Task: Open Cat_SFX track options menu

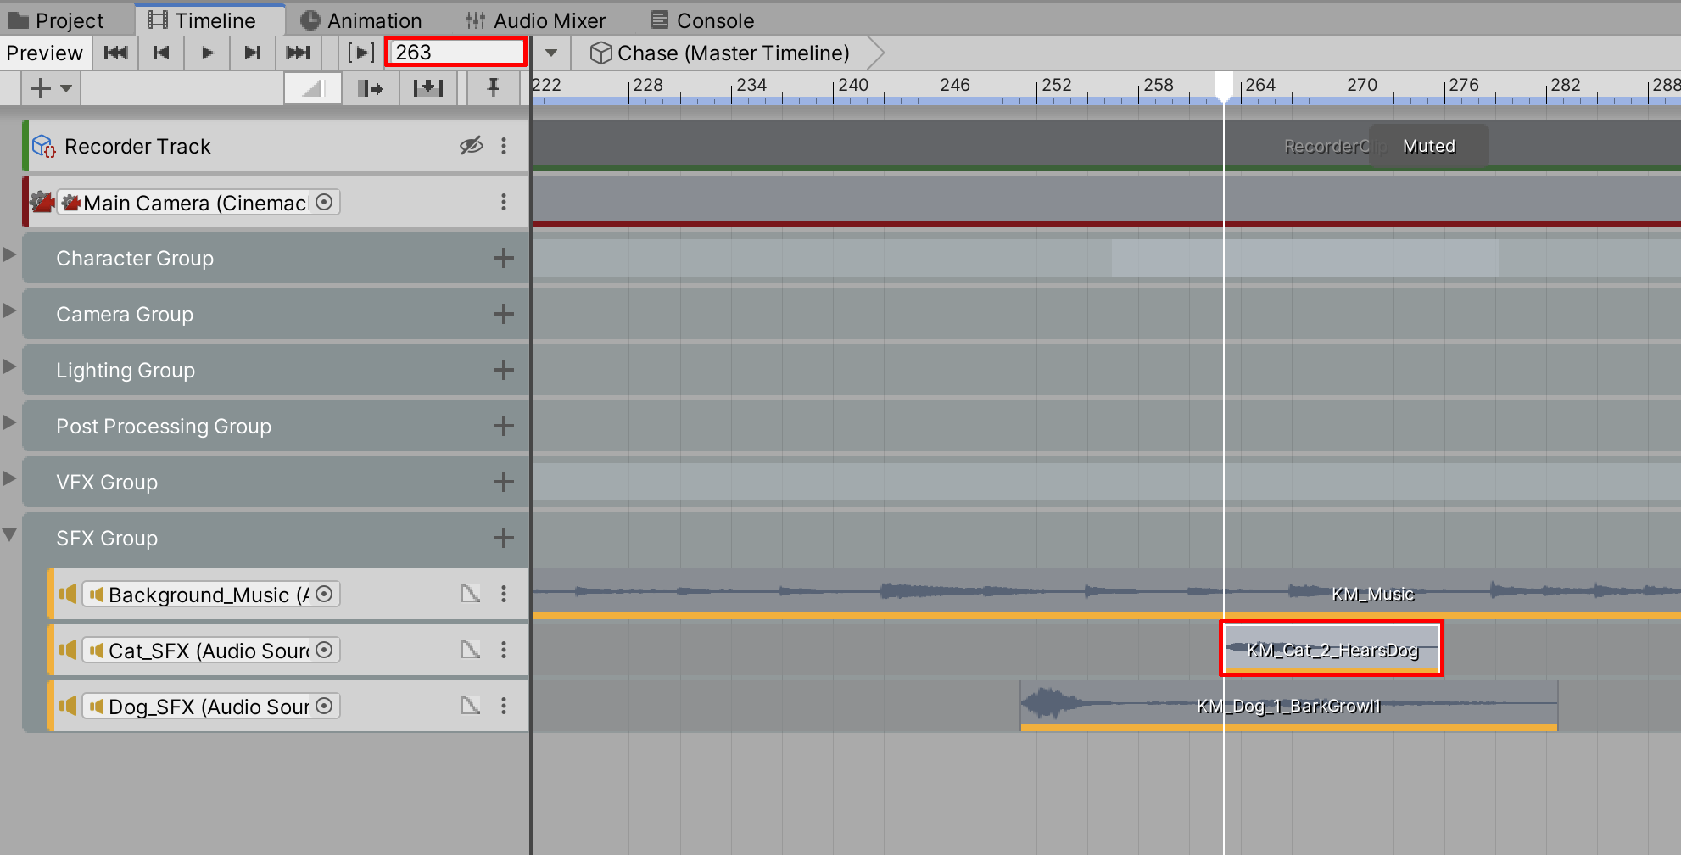Action: click(x=504, y=650)
